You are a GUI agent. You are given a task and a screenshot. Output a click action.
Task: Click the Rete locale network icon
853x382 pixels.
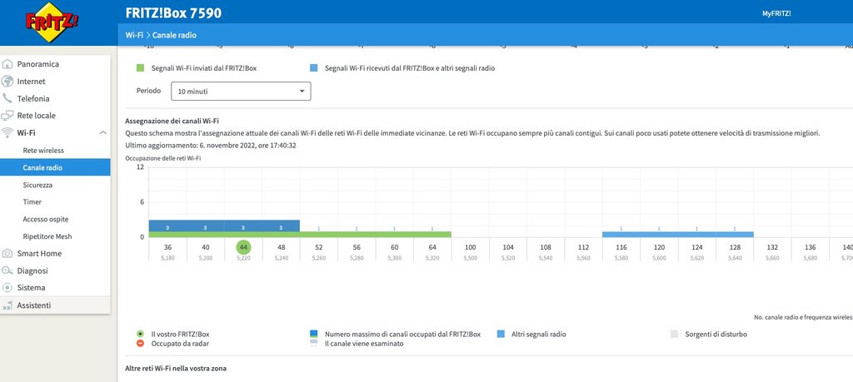[x=8, y=116]
